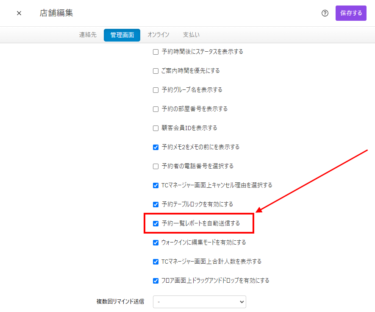375x312 pixels.
Task: Disable フロア画面上ドラッグアンドドロップを有効にする checkbox
Action: [156, 281]
